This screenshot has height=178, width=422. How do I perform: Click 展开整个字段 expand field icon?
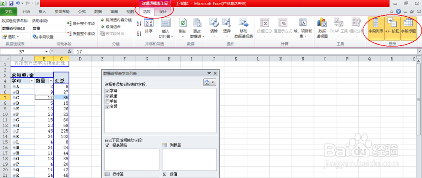pos(69,24)
